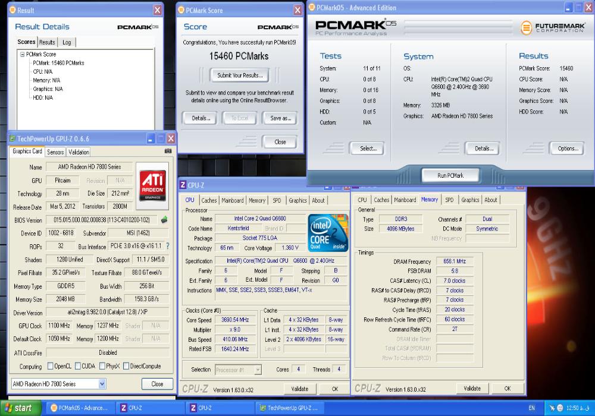Click Details button under System
595x416 pixels.
[484, 149]
